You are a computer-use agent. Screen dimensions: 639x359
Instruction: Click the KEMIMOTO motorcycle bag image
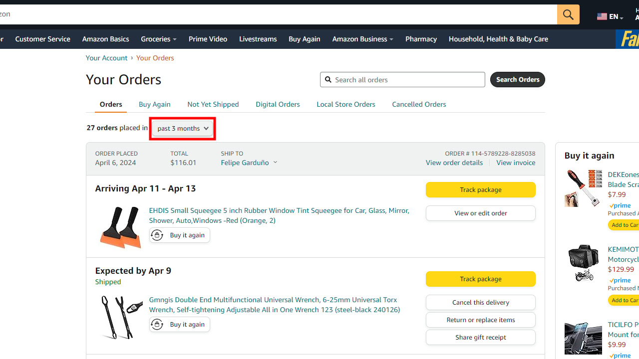[583, 263]
